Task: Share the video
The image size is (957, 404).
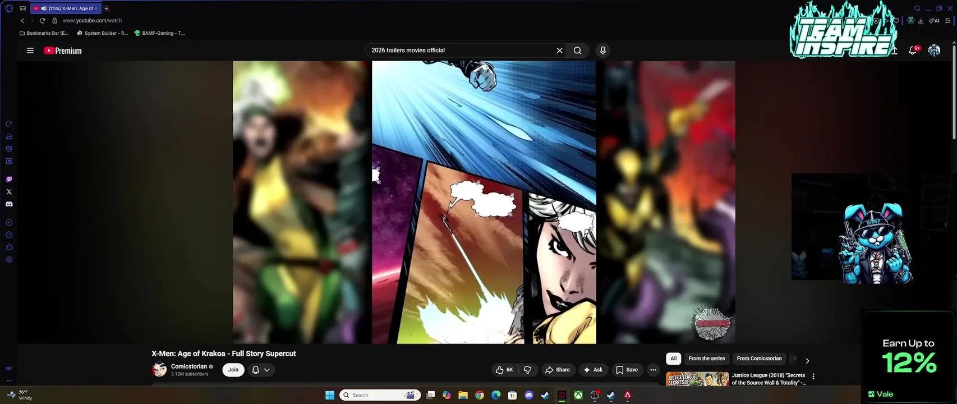Action: (x=558, y=370)
